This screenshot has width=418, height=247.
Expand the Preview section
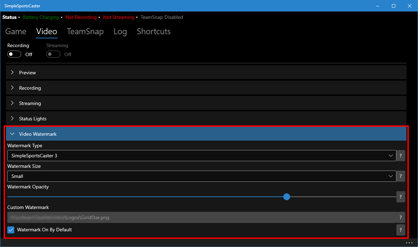[x=206, y=73]
